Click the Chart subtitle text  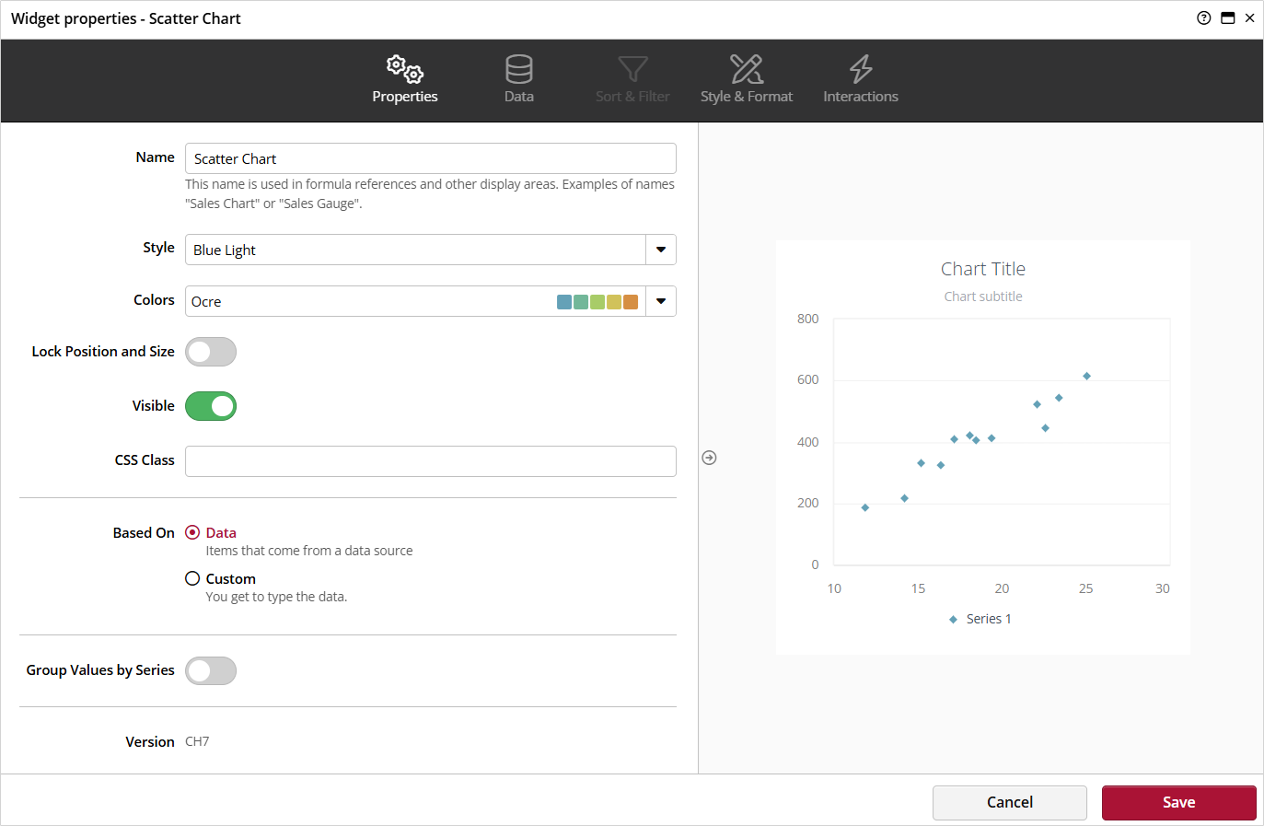point(983,297)
